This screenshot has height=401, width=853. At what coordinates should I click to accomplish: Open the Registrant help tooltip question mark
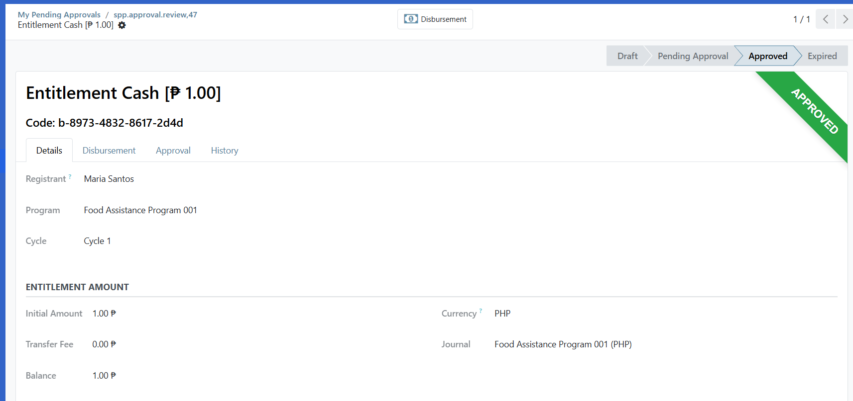click(70, 176)
